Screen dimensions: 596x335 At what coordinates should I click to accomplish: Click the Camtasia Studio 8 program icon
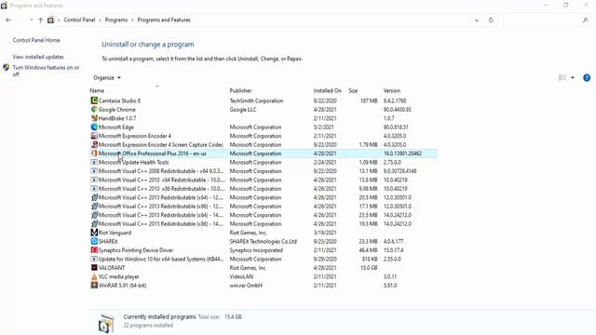pyautogui.click(x=94, y=100)
